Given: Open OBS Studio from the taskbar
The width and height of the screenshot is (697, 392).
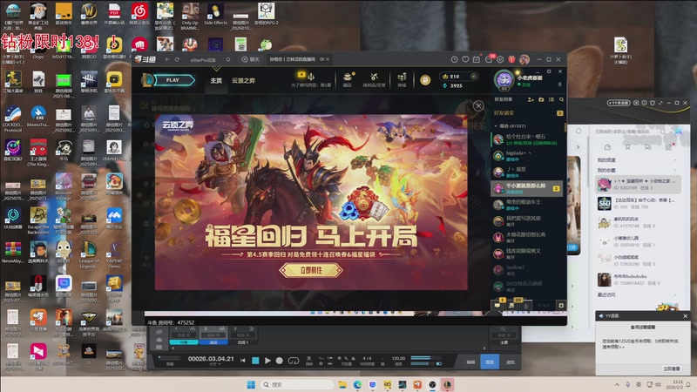Looking at the screenshot, I should pyautogui.click(x=432, y=384).
